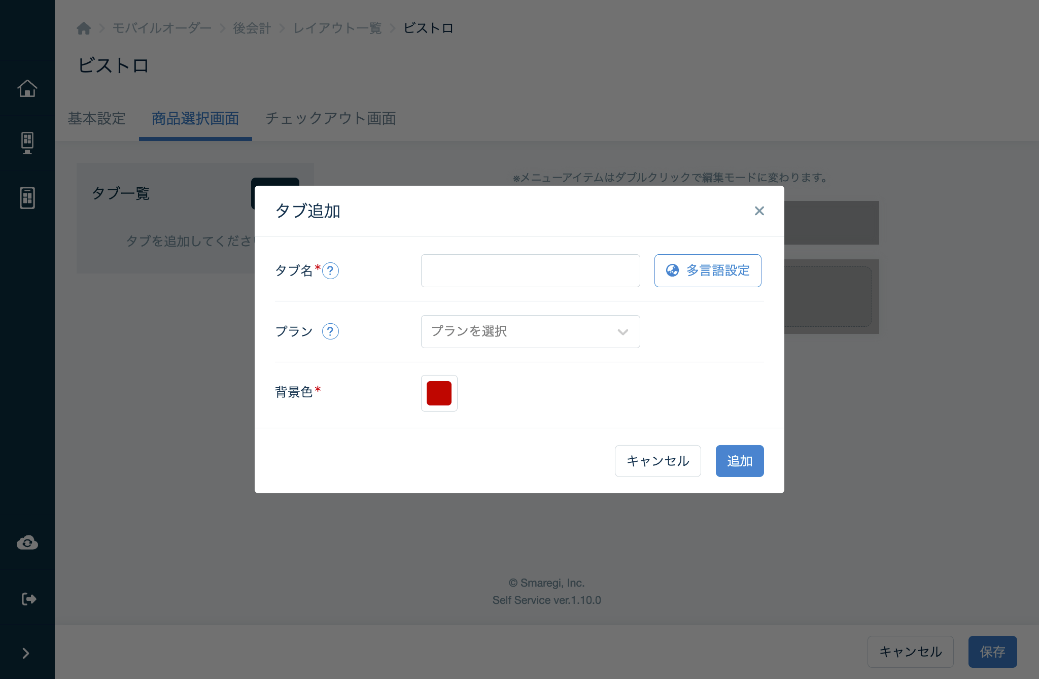Image resolution: width=1039 pixels, height=679 pixels.
Task: Open the プランを選択 dropdown
Action: pyautogui.click(x=530, y=331)
